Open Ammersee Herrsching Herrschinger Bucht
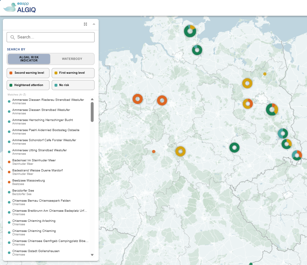 (x=48, y=122)
